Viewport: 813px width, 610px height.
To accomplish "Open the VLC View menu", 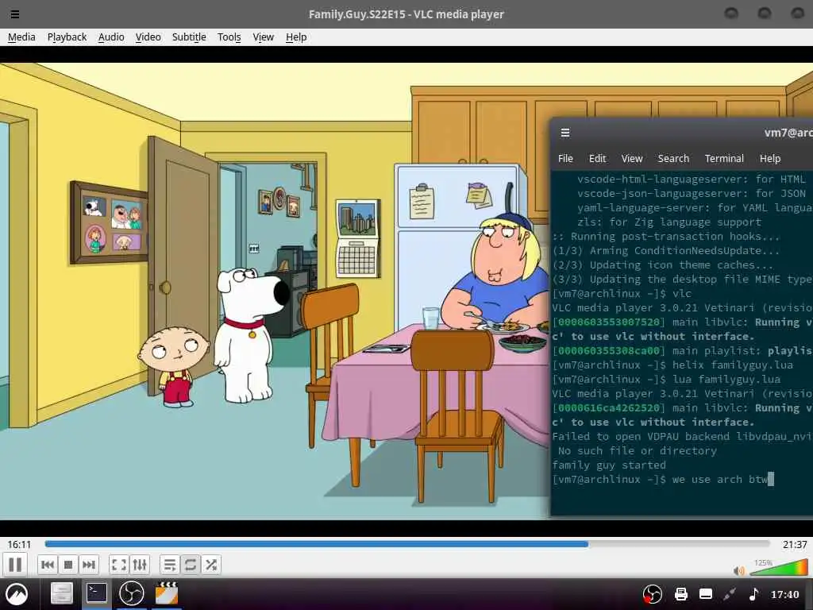I will pos(263,37).
